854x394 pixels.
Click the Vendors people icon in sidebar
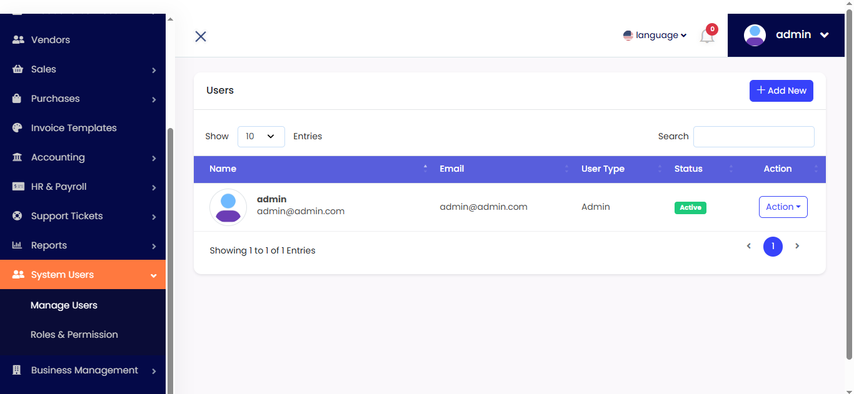coord(18,39)
